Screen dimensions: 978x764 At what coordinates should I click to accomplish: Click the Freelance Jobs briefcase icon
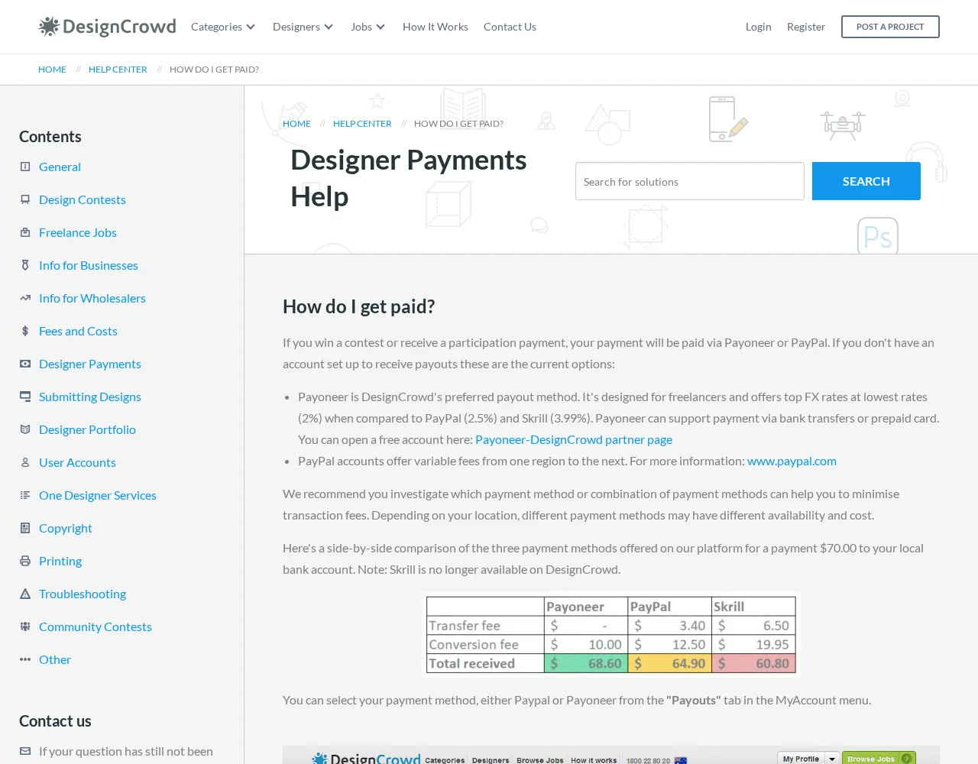pyautogui.click(x=25, y=232)
